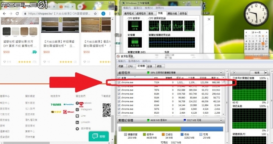273x144 pixels.
Task: Toggle checkbox for chrome.exe PID 6164
Action: [x=119, y=105]
